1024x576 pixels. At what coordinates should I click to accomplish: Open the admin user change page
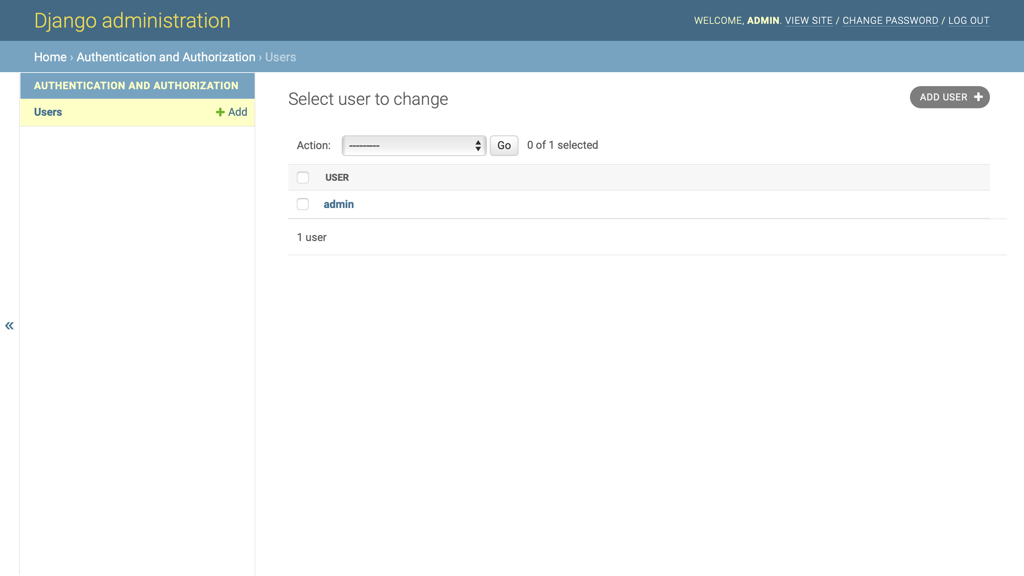pos(338,204)
